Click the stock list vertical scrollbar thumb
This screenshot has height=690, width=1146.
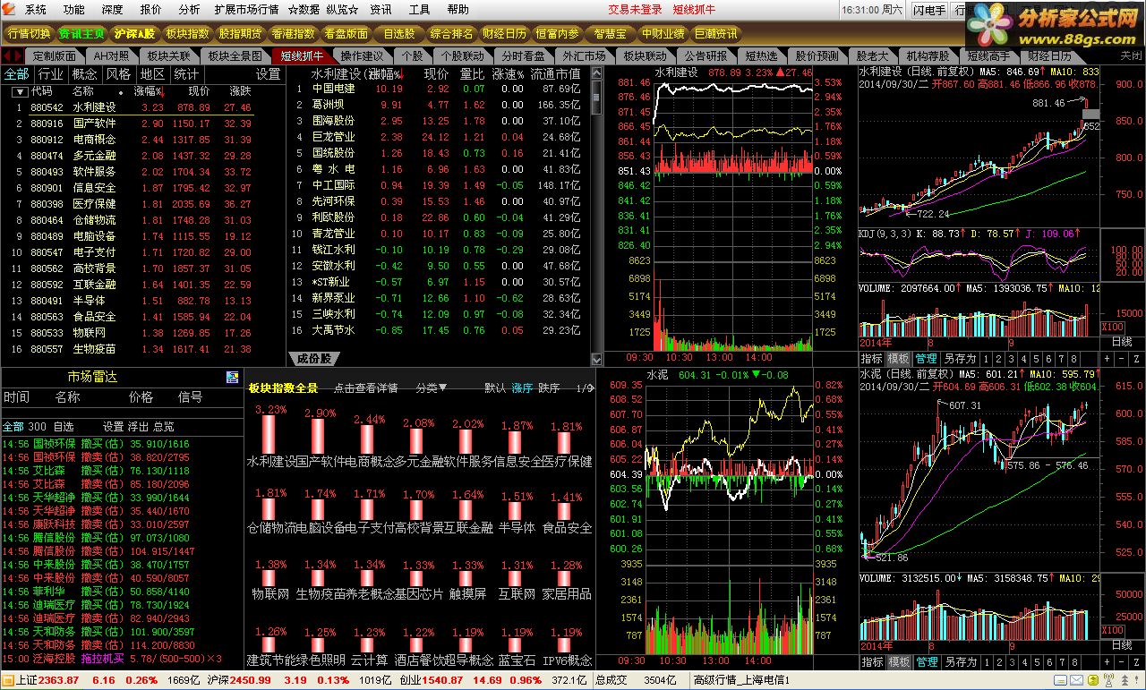[598, 98]
